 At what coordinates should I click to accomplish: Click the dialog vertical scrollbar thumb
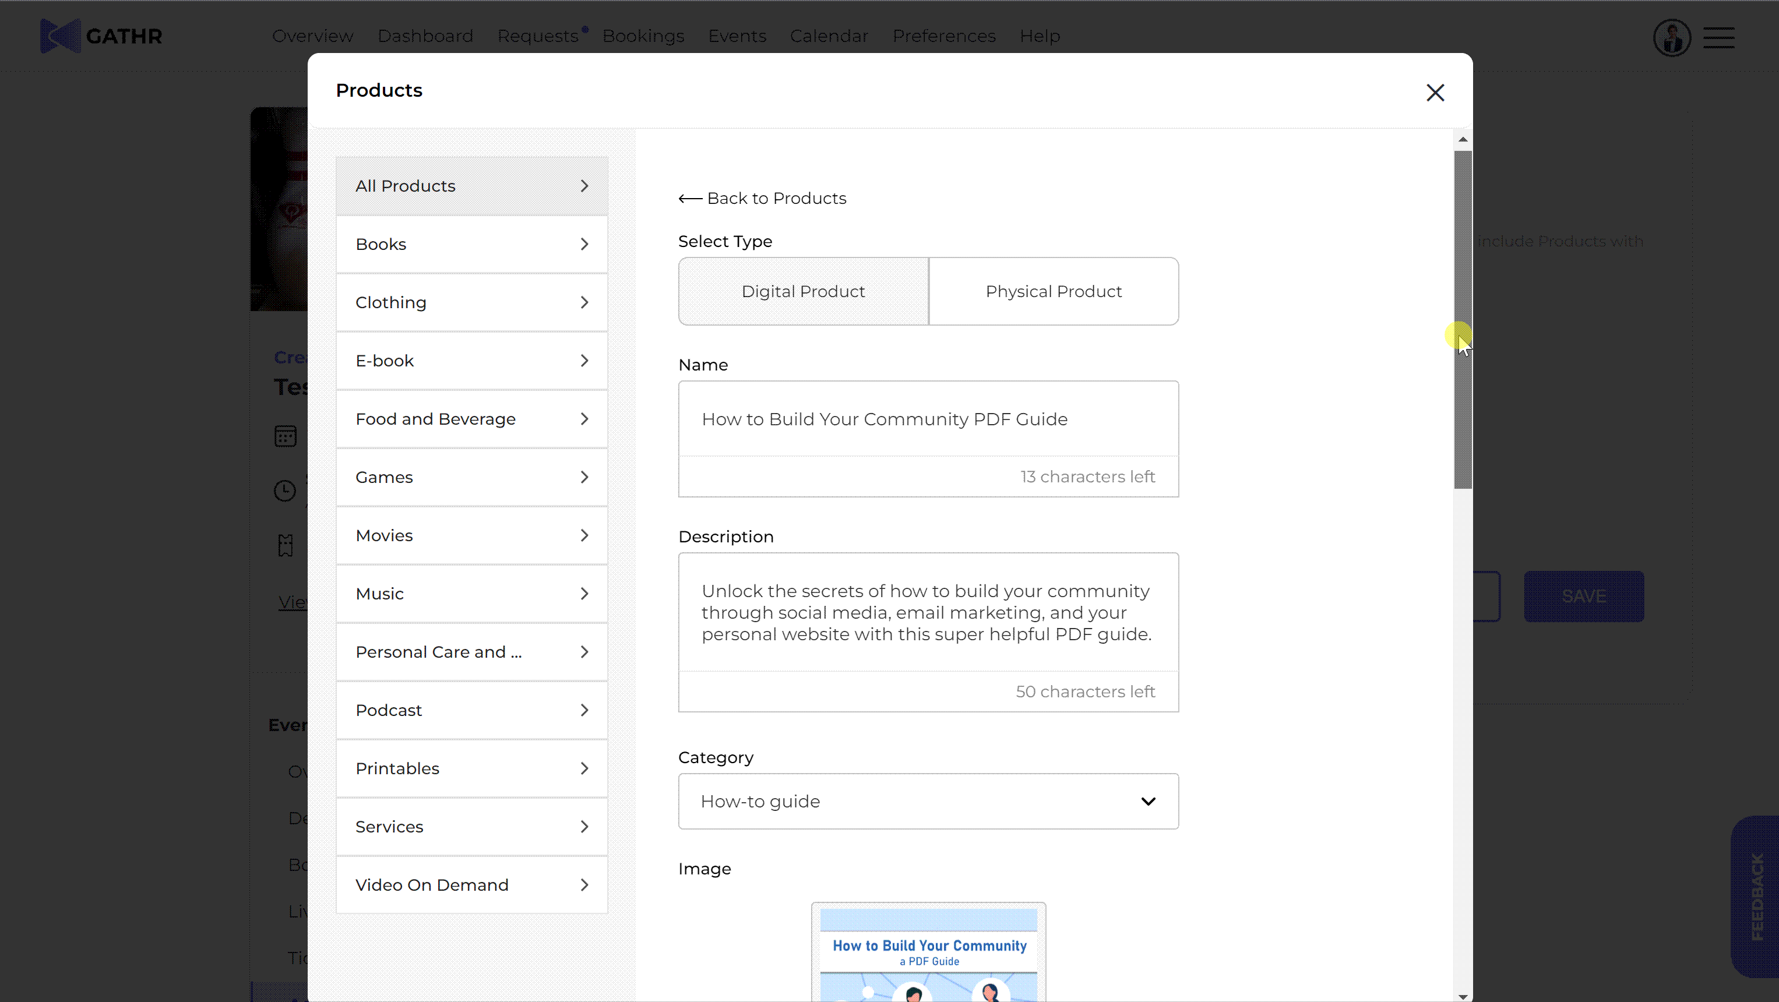(1463, 319)
